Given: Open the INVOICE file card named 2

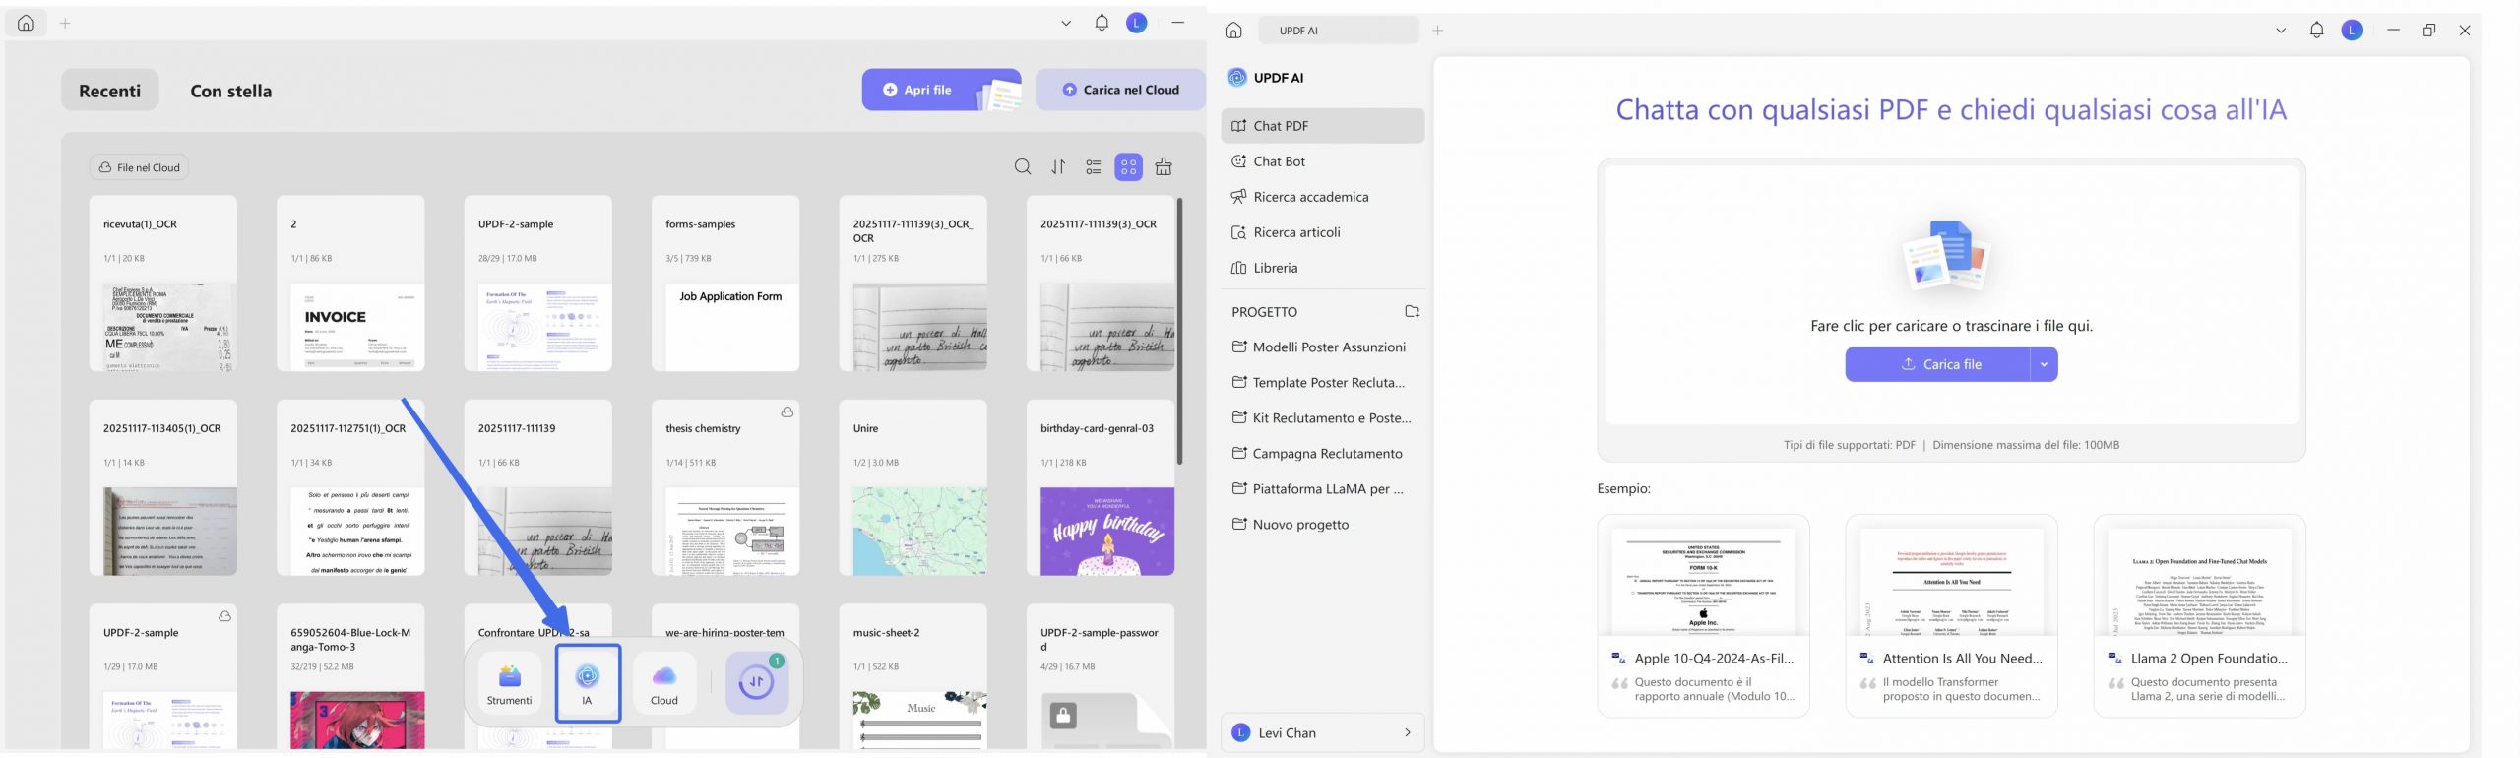Looking at the screenshot, I should click(x=350, y=284).
